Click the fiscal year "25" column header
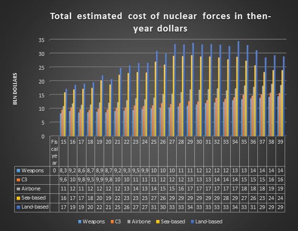The width and height of the screenshot is (298, 231). 154,142
